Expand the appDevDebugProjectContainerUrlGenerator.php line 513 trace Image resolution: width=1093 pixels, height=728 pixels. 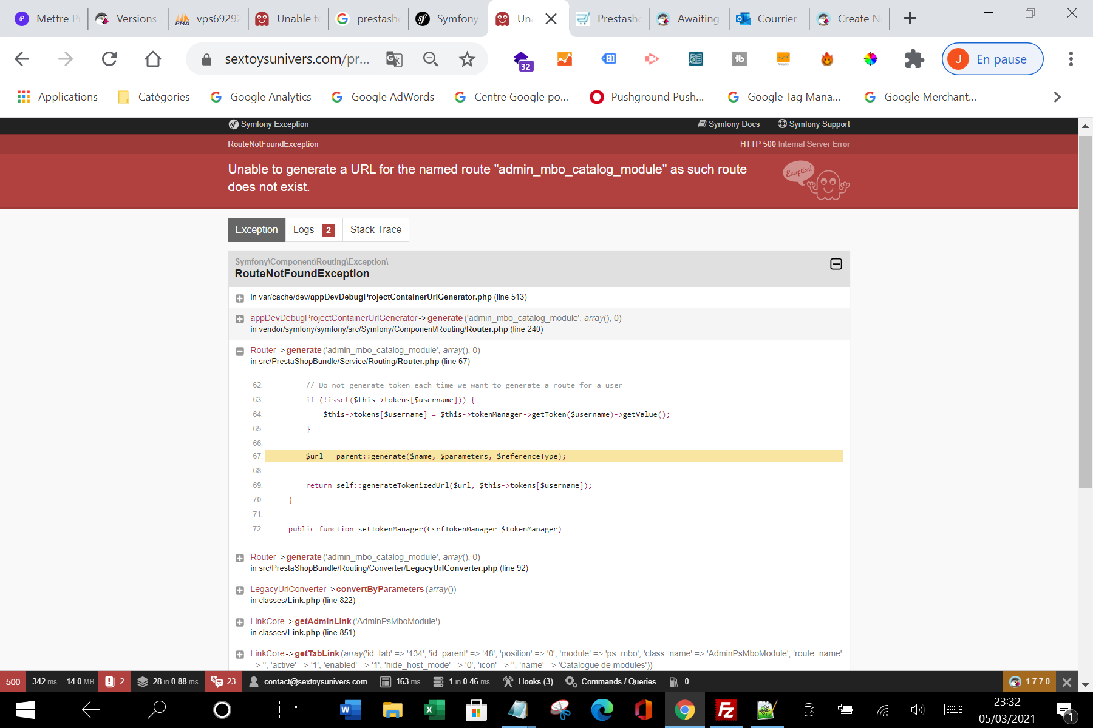240,298
